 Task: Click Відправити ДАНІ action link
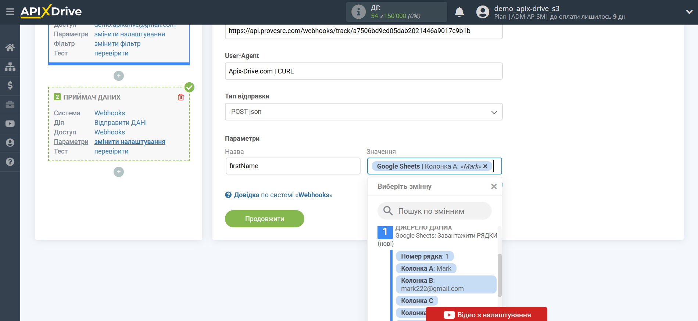[121, 123]
